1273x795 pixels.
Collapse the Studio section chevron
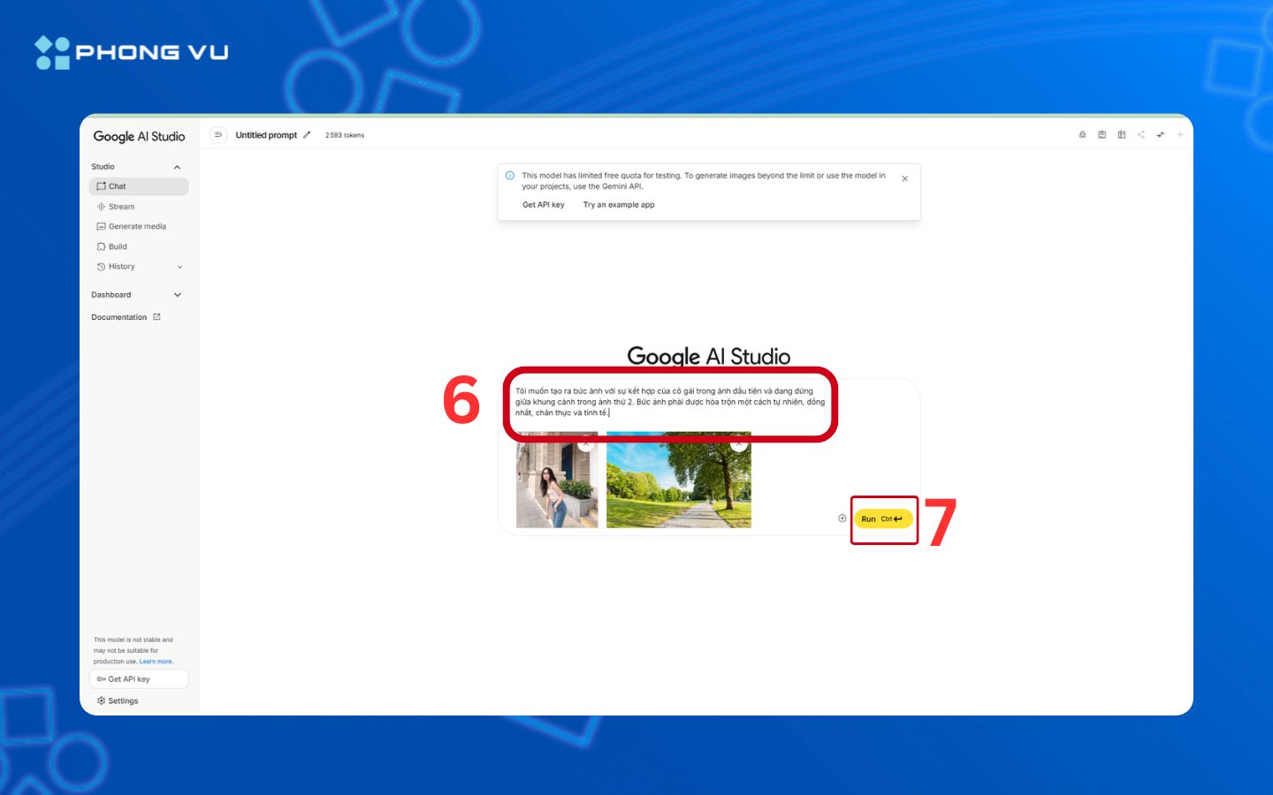[x=177, y=167]
